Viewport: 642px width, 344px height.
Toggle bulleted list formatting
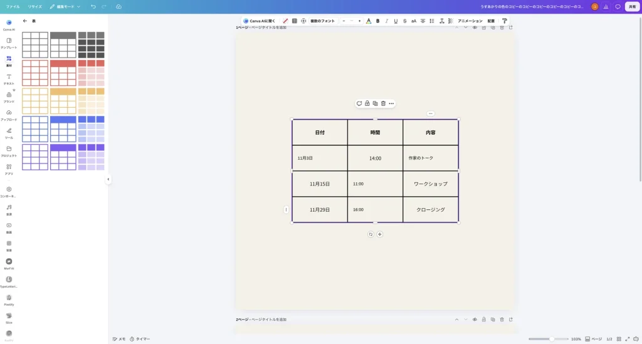pos(432,21)
